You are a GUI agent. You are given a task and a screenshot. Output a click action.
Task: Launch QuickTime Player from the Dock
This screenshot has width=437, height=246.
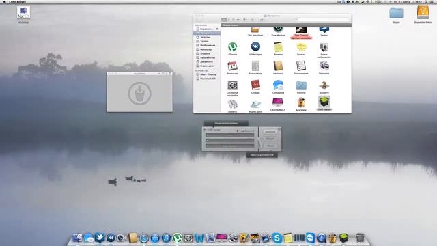click(322, 238)
